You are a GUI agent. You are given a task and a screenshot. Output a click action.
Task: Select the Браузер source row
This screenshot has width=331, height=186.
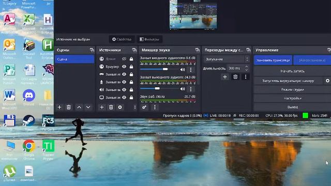(117, 67)
